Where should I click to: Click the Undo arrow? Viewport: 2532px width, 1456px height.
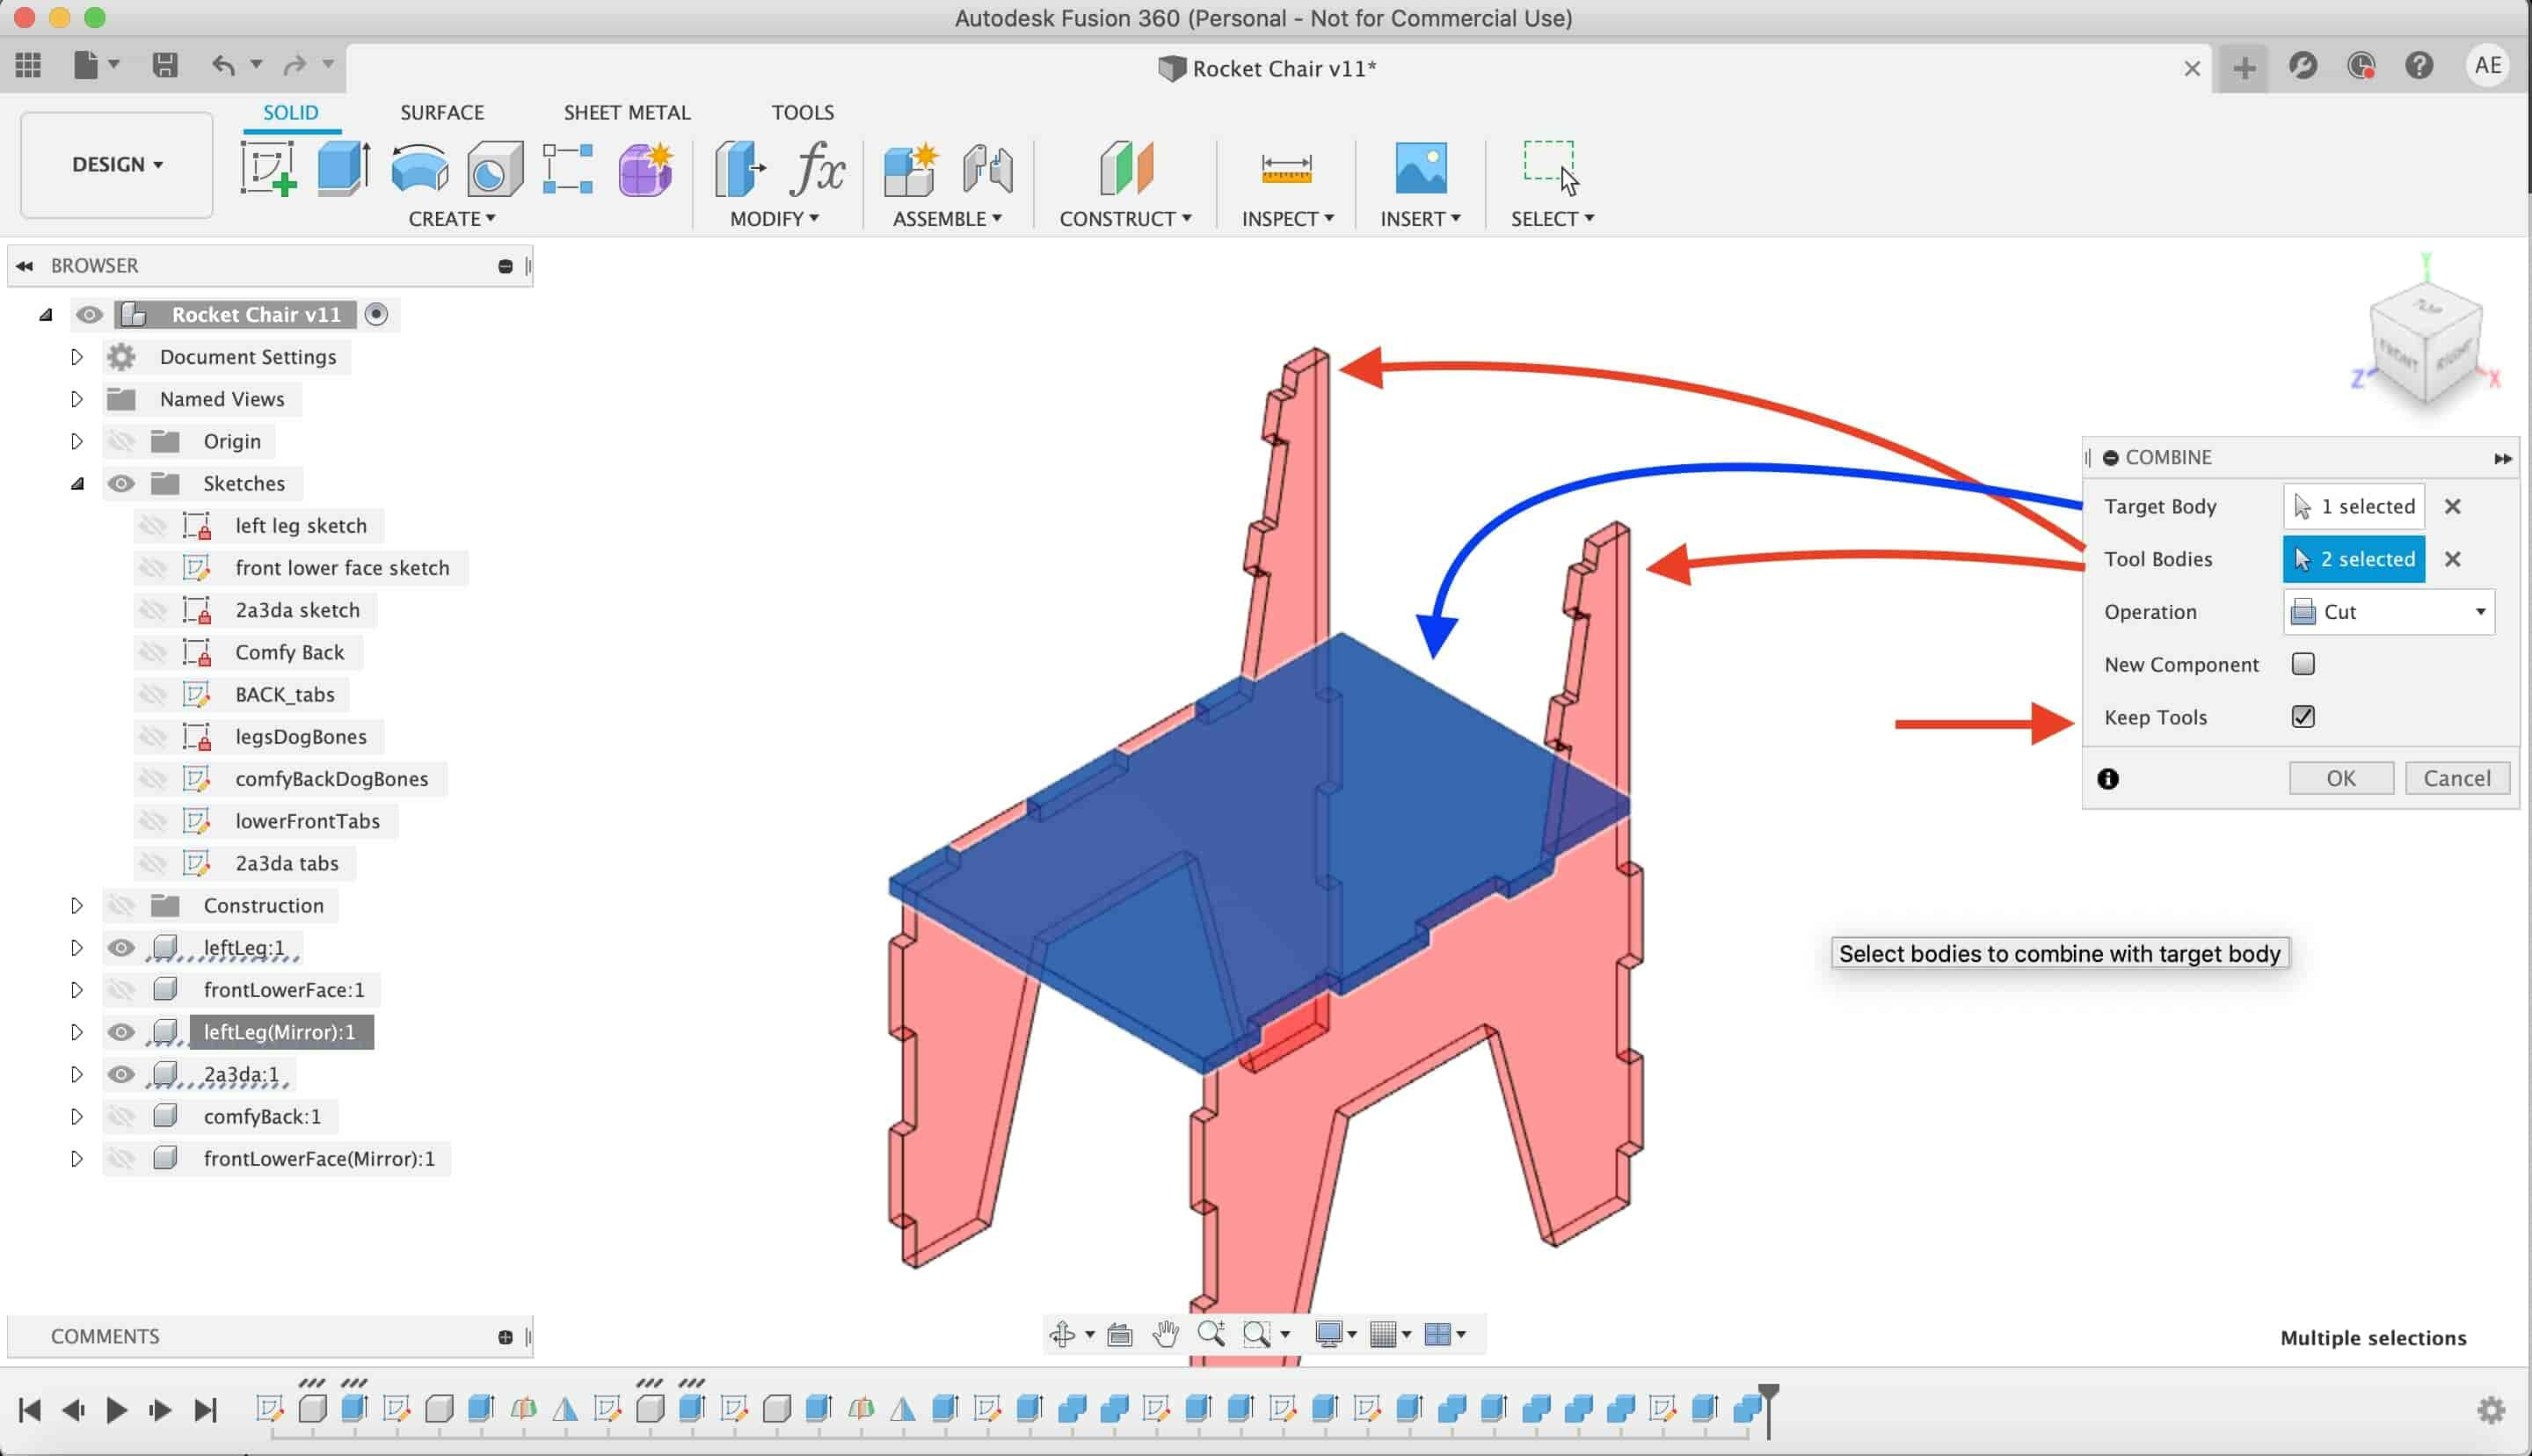point(223,66)
